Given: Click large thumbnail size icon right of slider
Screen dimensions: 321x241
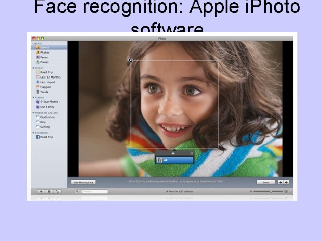Looking at the screenshot, I should coord(286,191).
